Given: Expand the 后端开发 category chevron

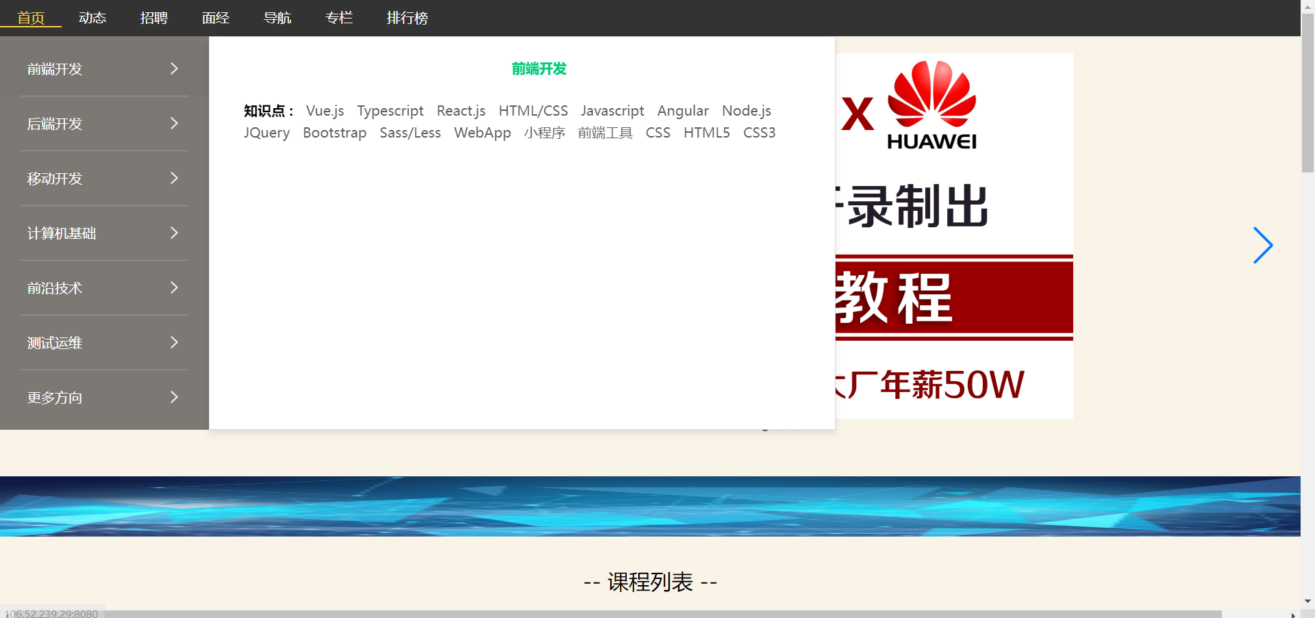Looking at the screenshot, I should tap(174, 123).
